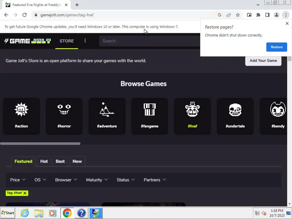Close the Featured Five Nights tab
The image size is (292, 219).
(66, 5)
